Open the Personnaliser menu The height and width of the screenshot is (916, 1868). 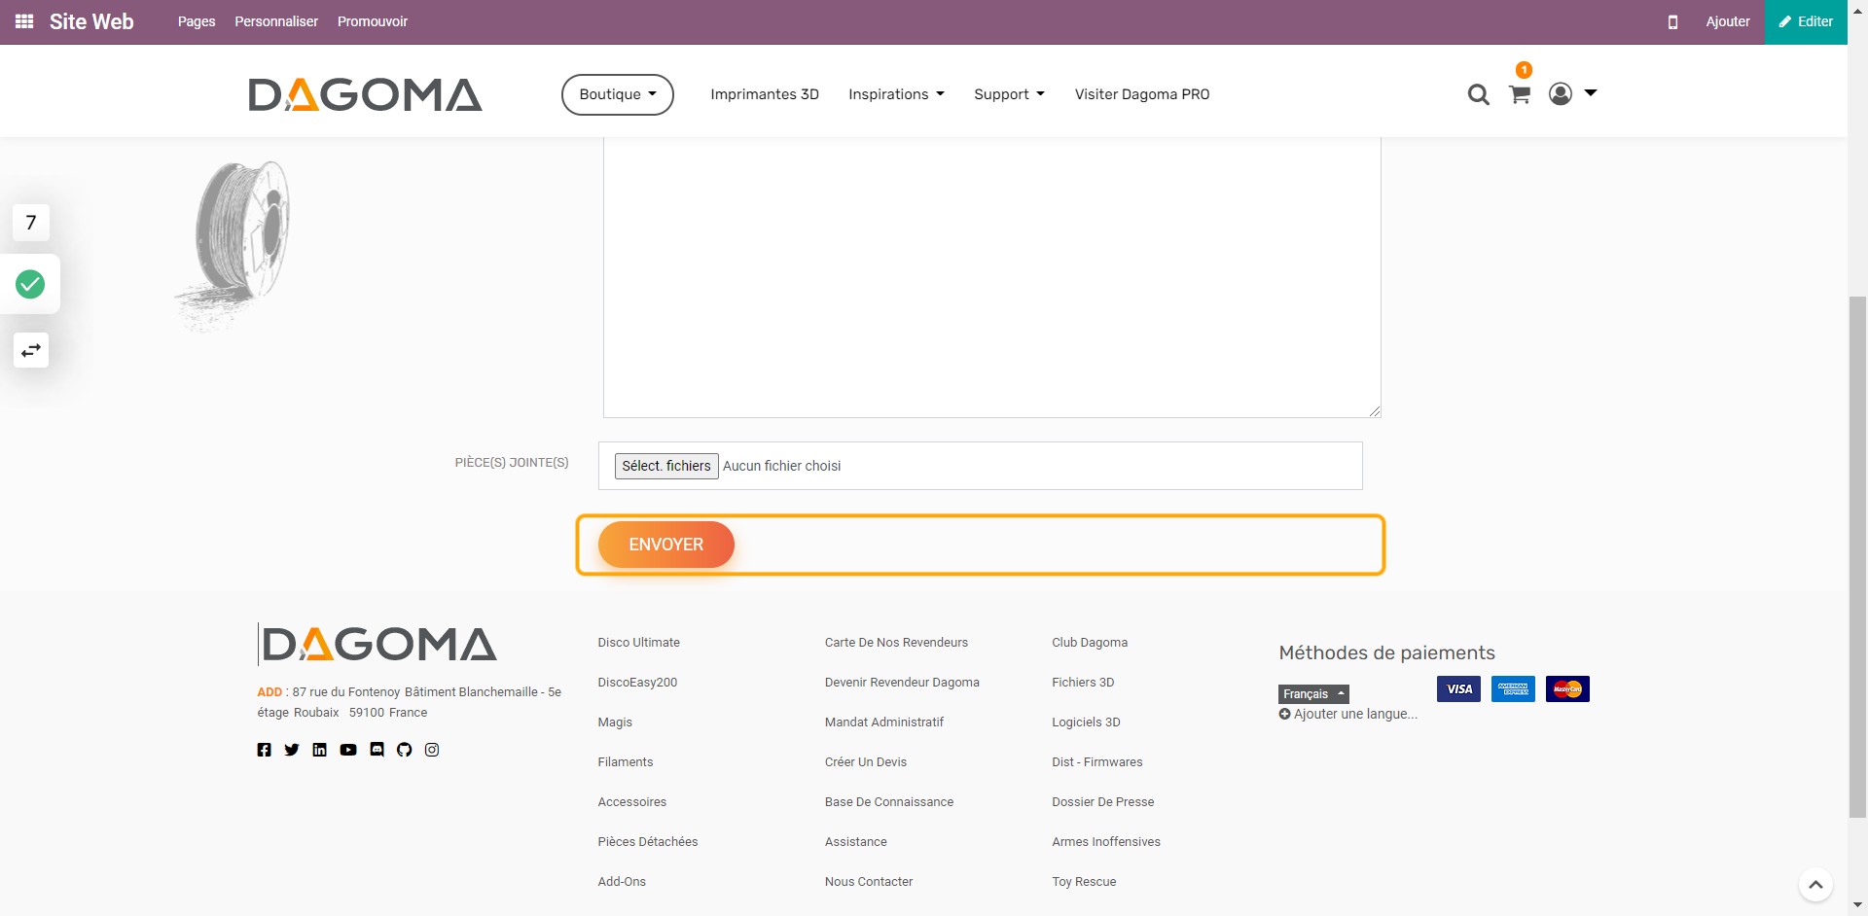pos(276,21)
